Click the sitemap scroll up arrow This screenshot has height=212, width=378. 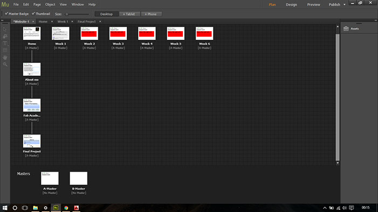coord(338,27)
